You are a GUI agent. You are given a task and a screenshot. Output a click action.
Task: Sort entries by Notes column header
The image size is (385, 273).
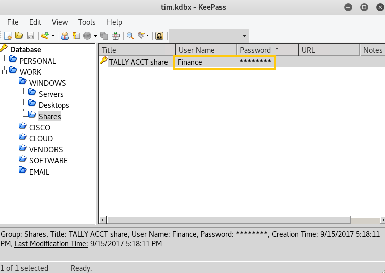click(x=372, y=50)
